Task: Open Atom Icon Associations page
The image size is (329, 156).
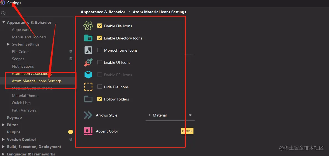Action: (32, 74)
